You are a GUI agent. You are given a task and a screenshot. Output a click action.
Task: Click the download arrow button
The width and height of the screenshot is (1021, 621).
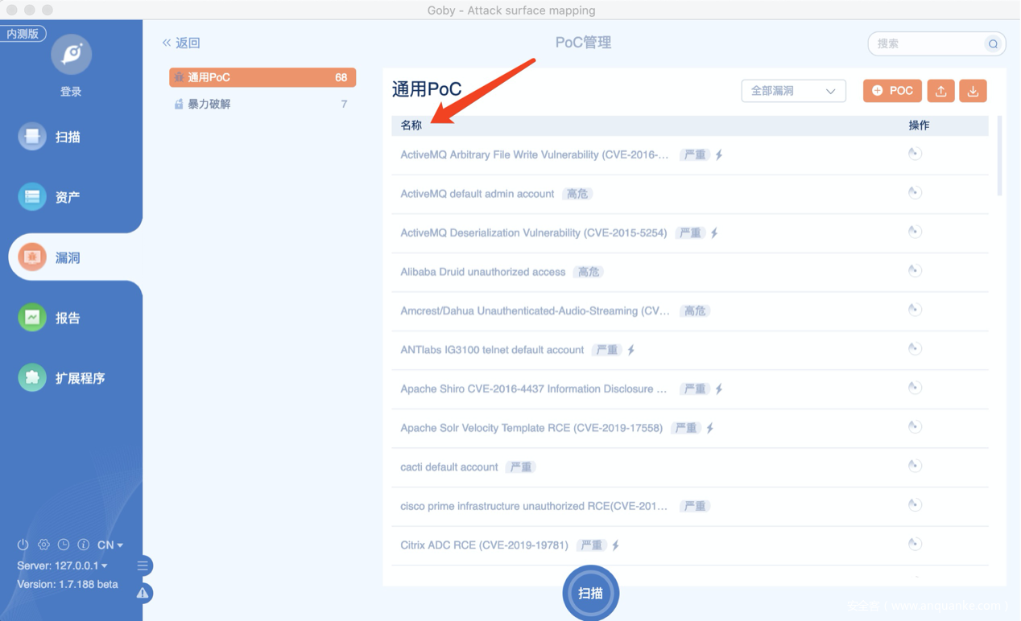click(973, 91)
